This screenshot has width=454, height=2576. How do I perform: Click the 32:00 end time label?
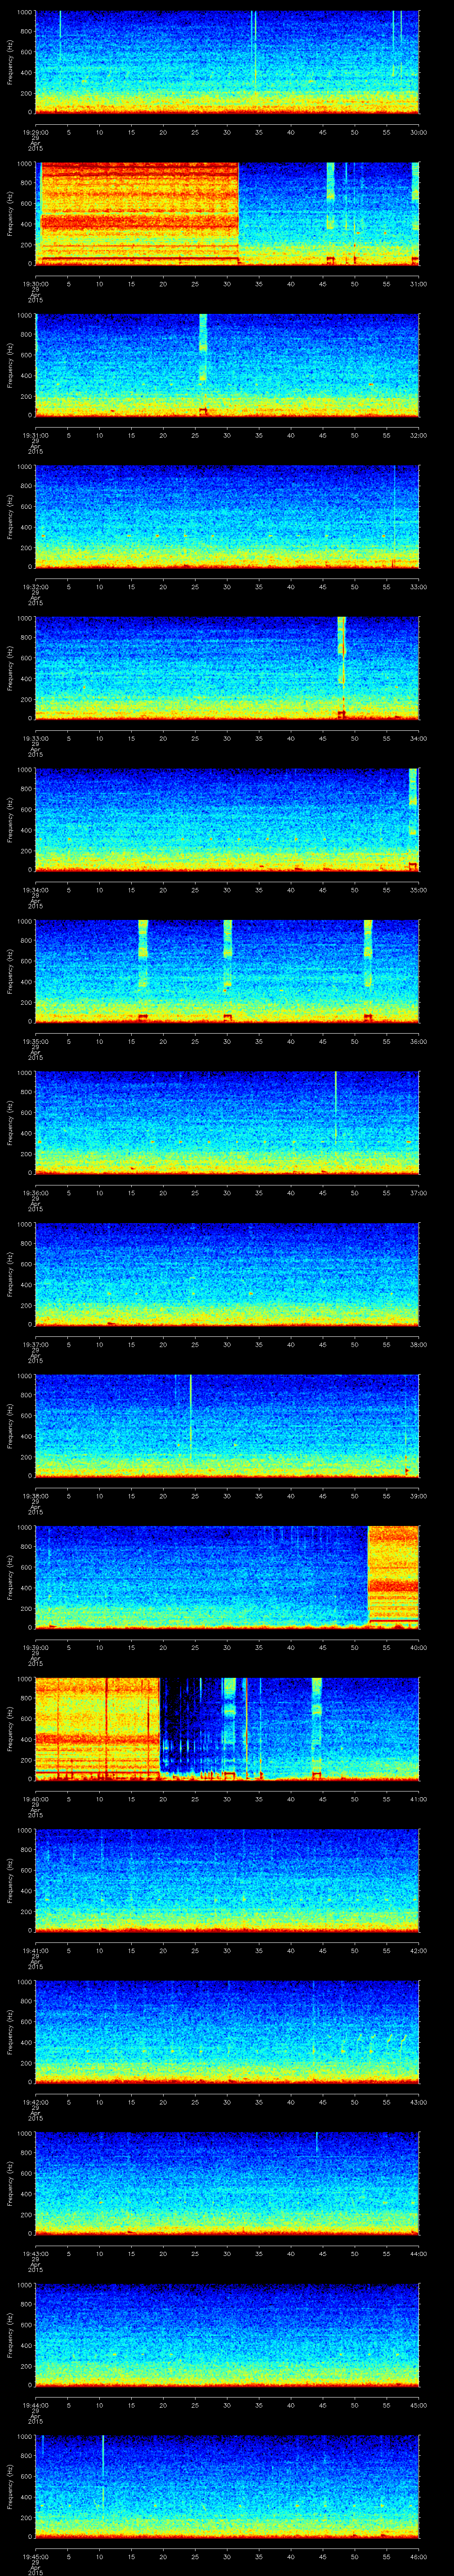418,435
